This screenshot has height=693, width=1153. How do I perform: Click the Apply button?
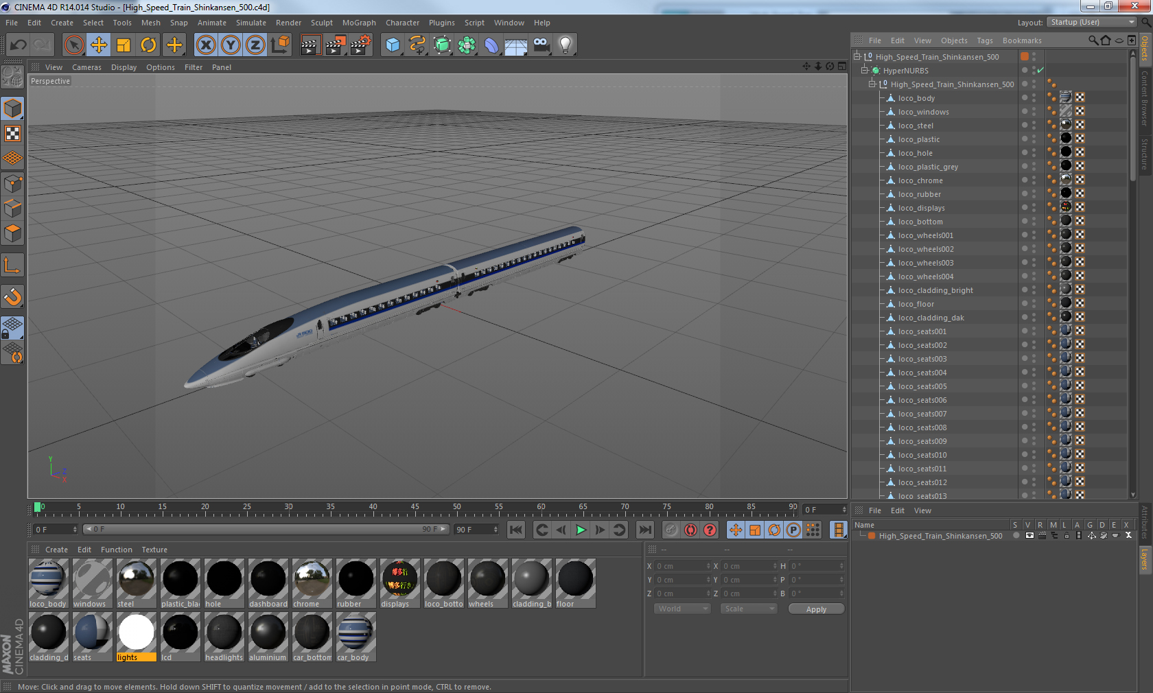coord(816,609)
